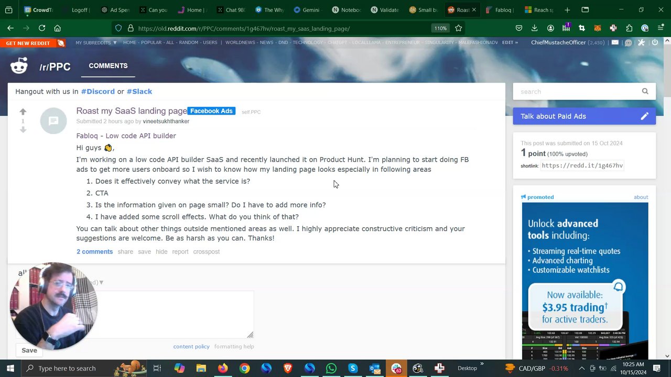This screenshot has height=377, width=671.
Task: Open the Windows Start menu
Action: click(10, 368)
